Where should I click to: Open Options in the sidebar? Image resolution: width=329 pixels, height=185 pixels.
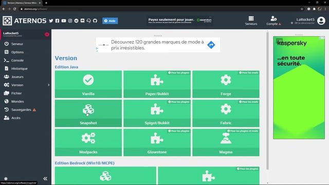click(x=26, y=52)
